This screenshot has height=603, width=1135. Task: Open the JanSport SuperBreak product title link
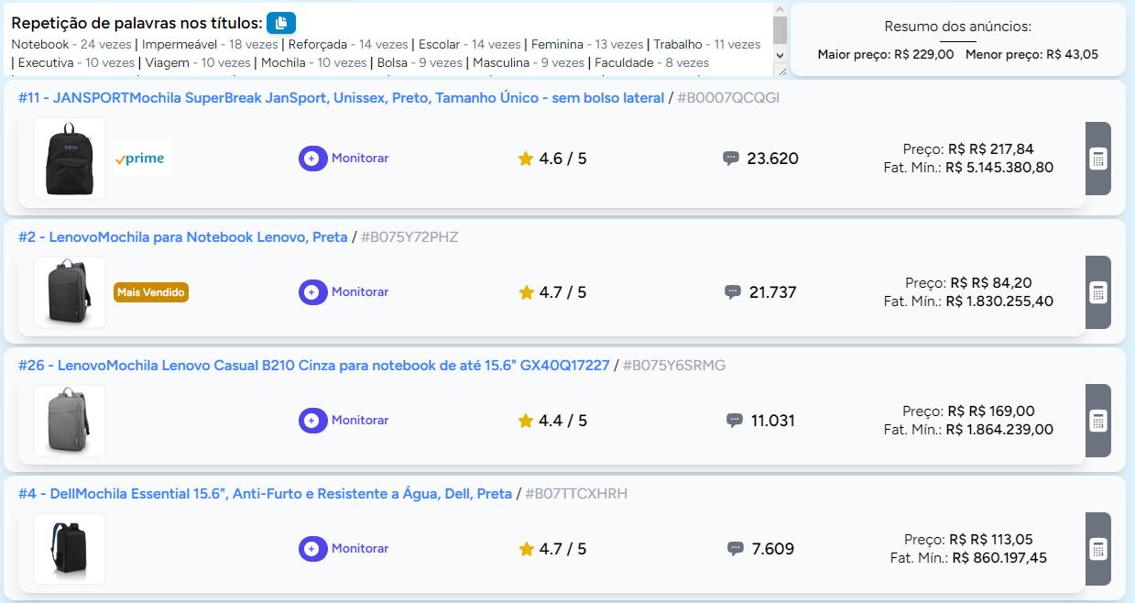[x=341, y=98]
